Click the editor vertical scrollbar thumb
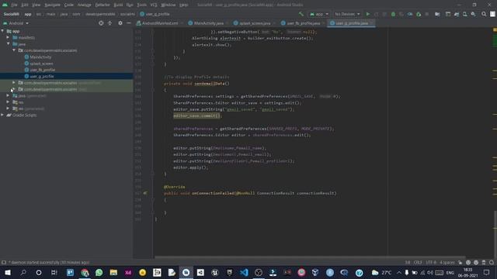 (x=495, y=235)
